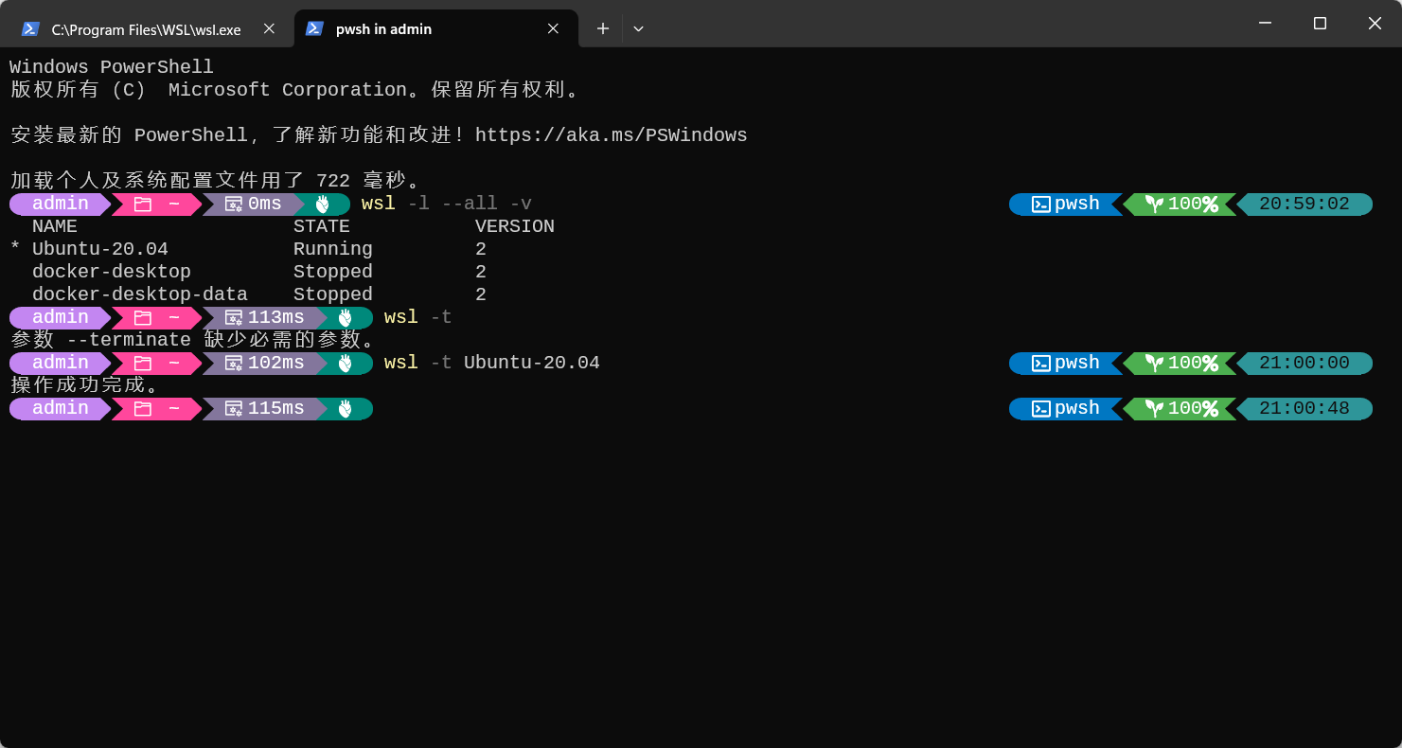Screen dimensions: 1402x748
Task: Switch to the C:\Program Files\WSL\wsl.exe tab
Action: click(146, 29)
